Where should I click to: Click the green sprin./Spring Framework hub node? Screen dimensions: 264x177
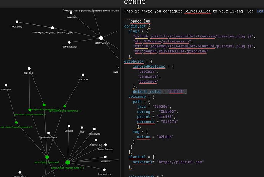(47, 157)
